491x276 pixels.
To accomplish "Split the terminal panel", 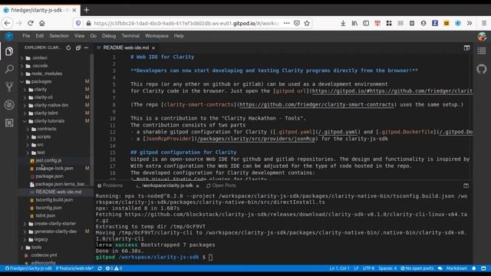I will pyautogui.click(x=466, y=186).
